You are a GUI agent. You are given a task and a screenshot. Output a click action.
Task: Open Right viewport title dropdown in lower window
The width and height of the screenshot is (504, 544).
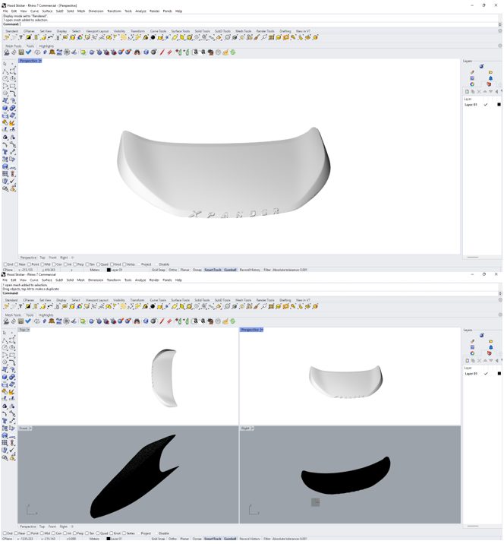(252, 429)
